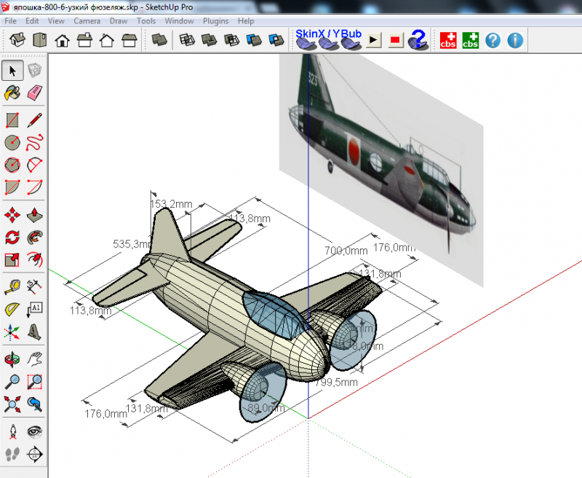Select the Section Plane tool
The height and width of the screenshot is (478, 582).
34,454
